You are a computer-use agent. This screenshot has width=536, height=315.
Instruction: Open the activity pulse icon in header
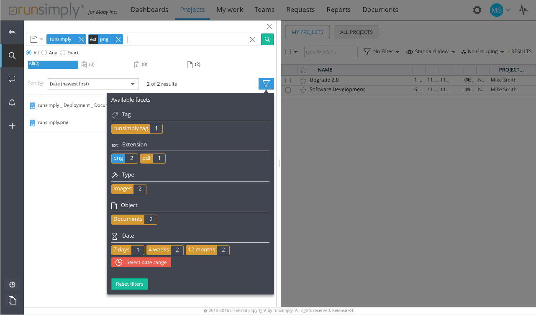(523, 10)
